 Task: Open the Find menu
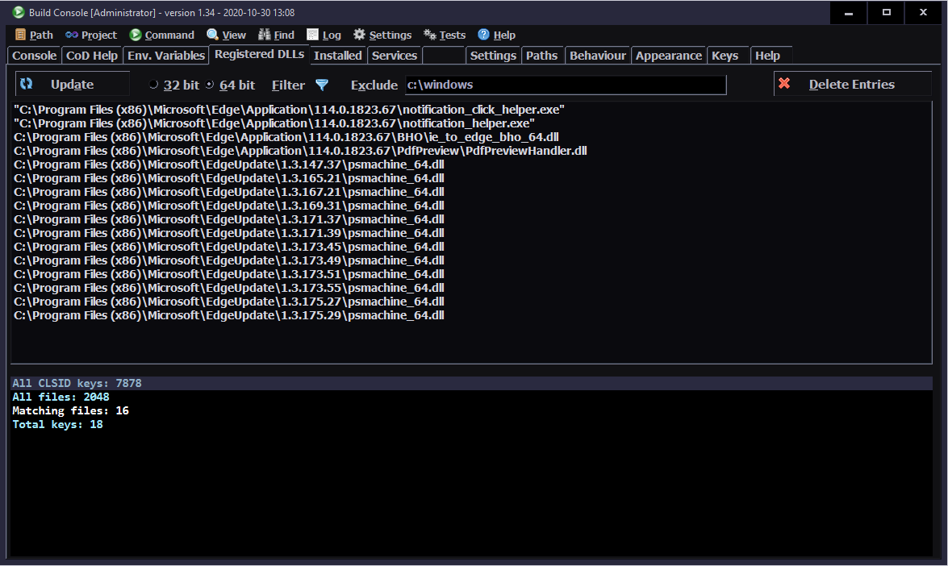point(276,35)
